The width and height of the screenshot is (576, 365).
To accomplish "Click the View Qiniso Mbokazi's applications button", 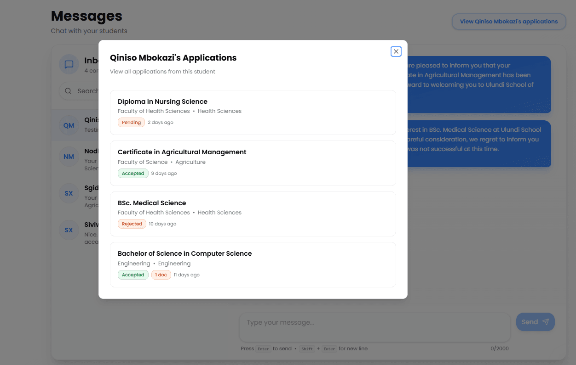I will coord(509,21).
